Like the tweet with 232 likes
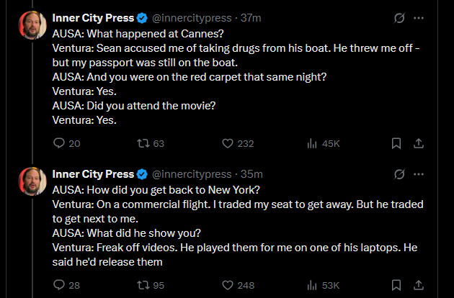Viewport: 454px width, 298px height. [x=227, y=143]
